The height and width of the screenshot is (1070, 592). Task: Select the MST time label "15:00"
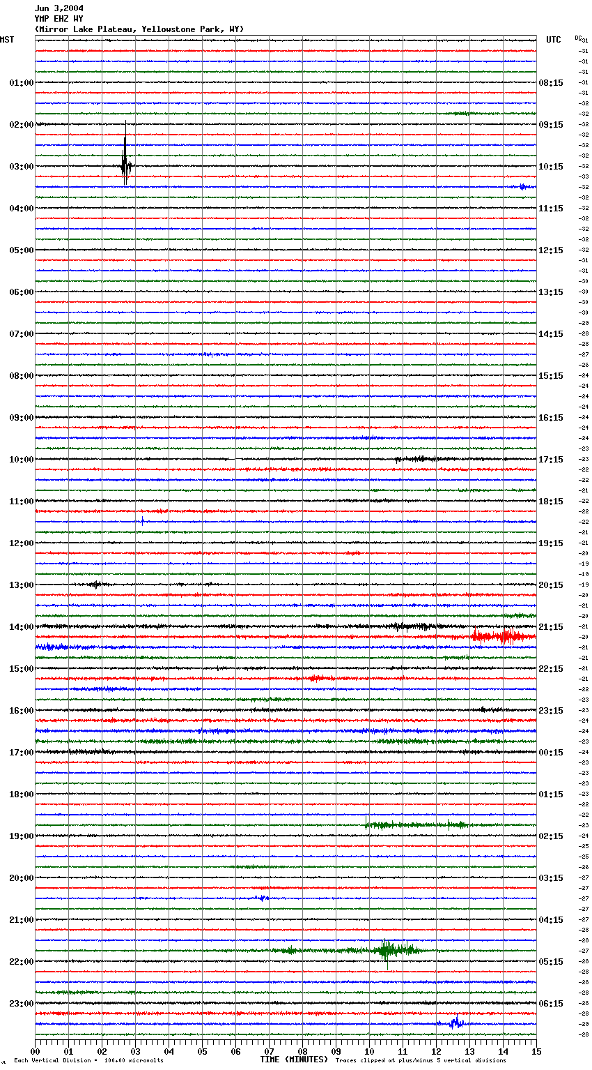coord(22,669)
